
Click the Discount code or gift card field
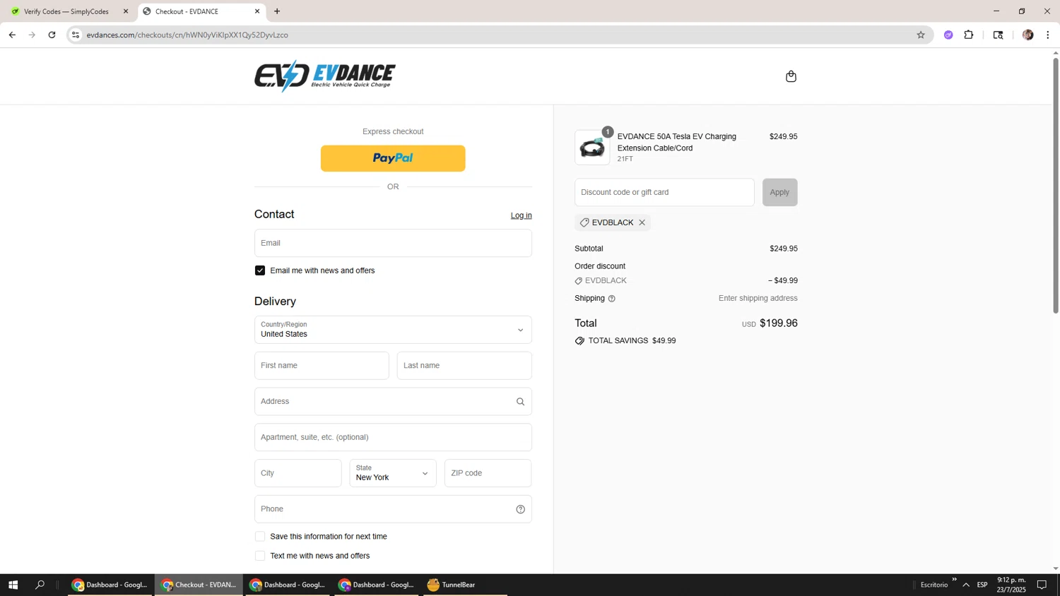[x=664, y=192]
